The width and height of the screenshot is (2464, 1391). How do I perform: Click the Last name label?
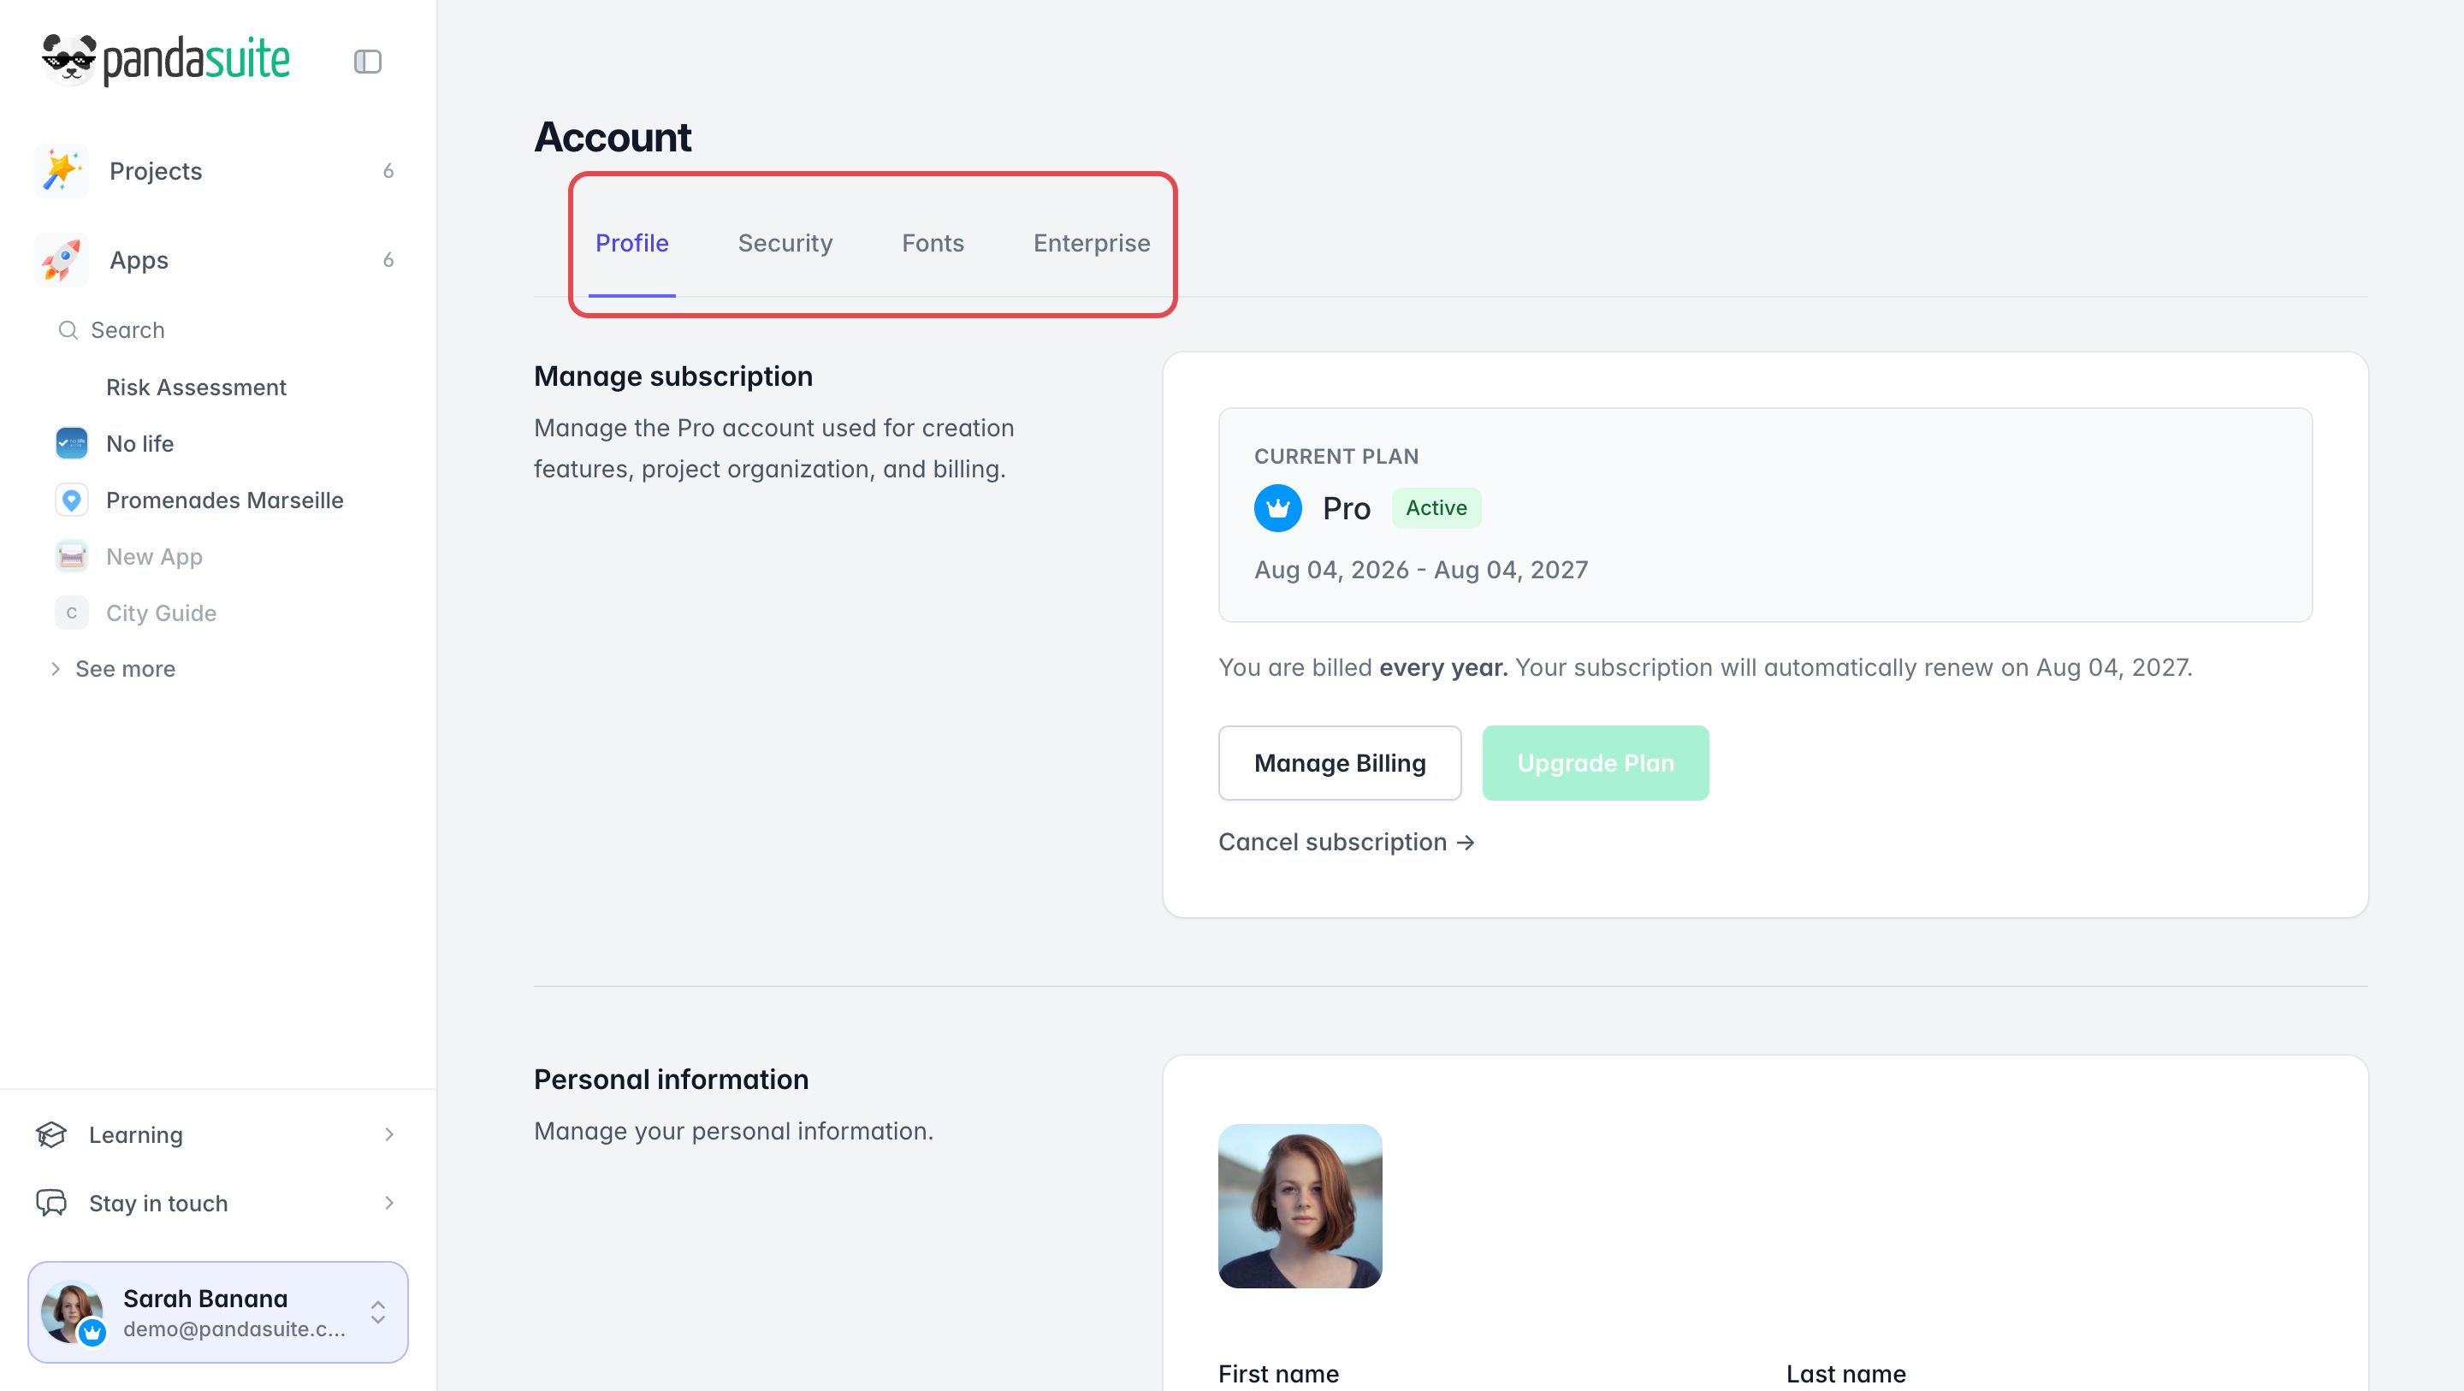click(x=1846, y=1374)
